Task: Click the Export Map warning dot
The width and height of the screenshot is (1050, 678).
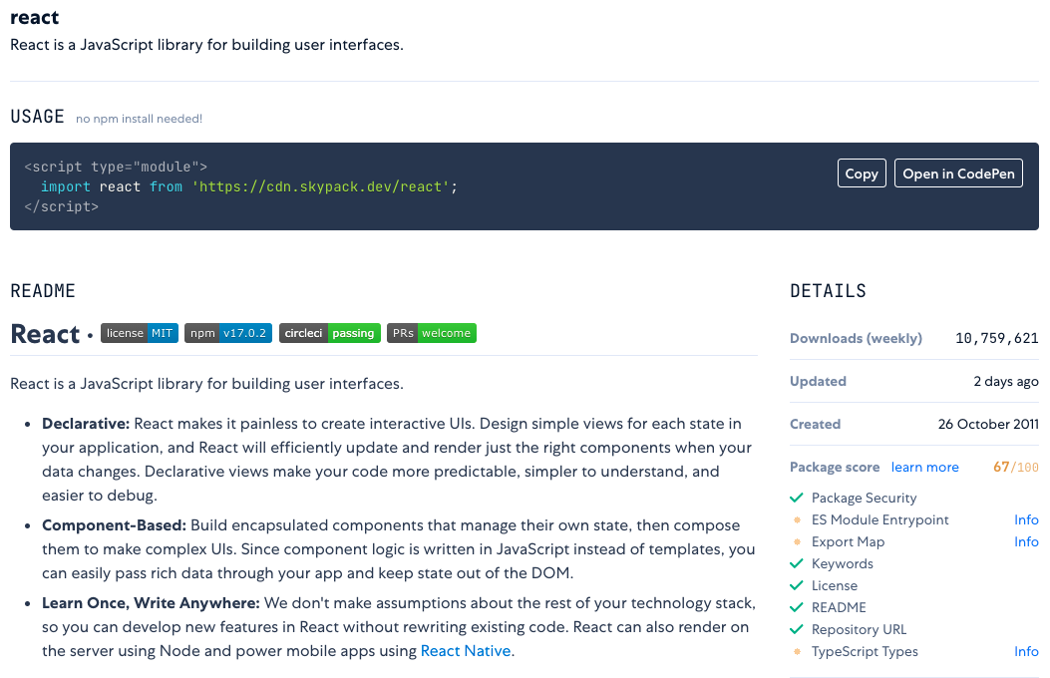Action: (x=797, y=542)
